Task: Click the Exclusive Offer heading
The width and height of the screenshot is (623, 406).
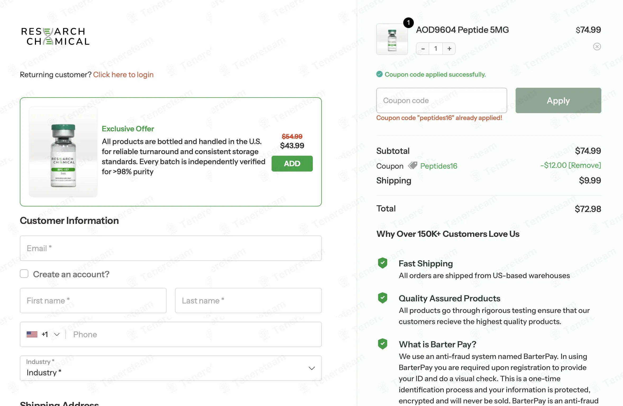Action: (x=128, y=129)
